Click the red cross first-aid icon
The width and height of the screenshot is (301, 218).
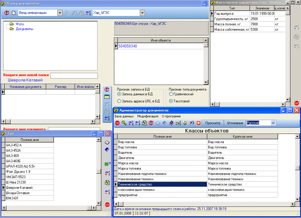(x=199, y=123)
